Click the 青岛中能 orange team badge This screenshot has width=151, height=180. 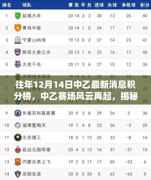coord(18,28)
